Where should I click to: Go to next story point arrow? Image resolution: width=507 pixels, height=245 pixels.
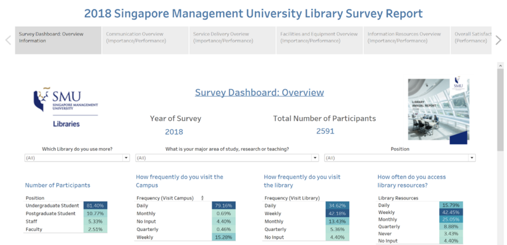499,40
